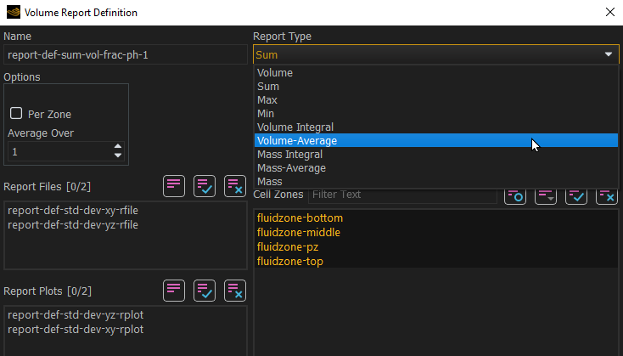Viewport: 623px width, 356px height.
Task: Deselect all Report Files icon
Action: coord(235,186)
